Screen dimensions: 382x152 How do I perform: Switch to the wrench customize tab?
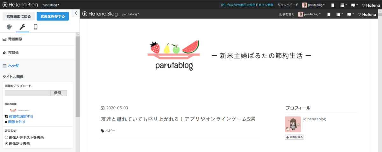pyautogui.click(x=22, y=27)
